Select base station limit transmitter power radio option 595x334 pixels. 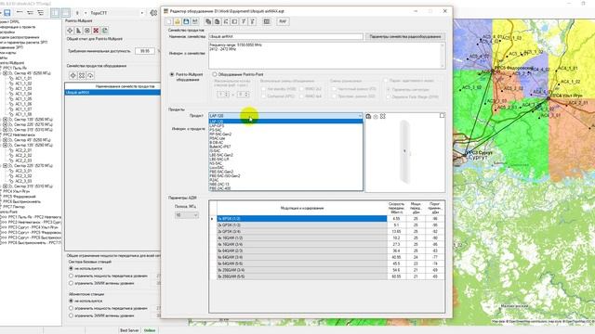(x=71, y=276)
